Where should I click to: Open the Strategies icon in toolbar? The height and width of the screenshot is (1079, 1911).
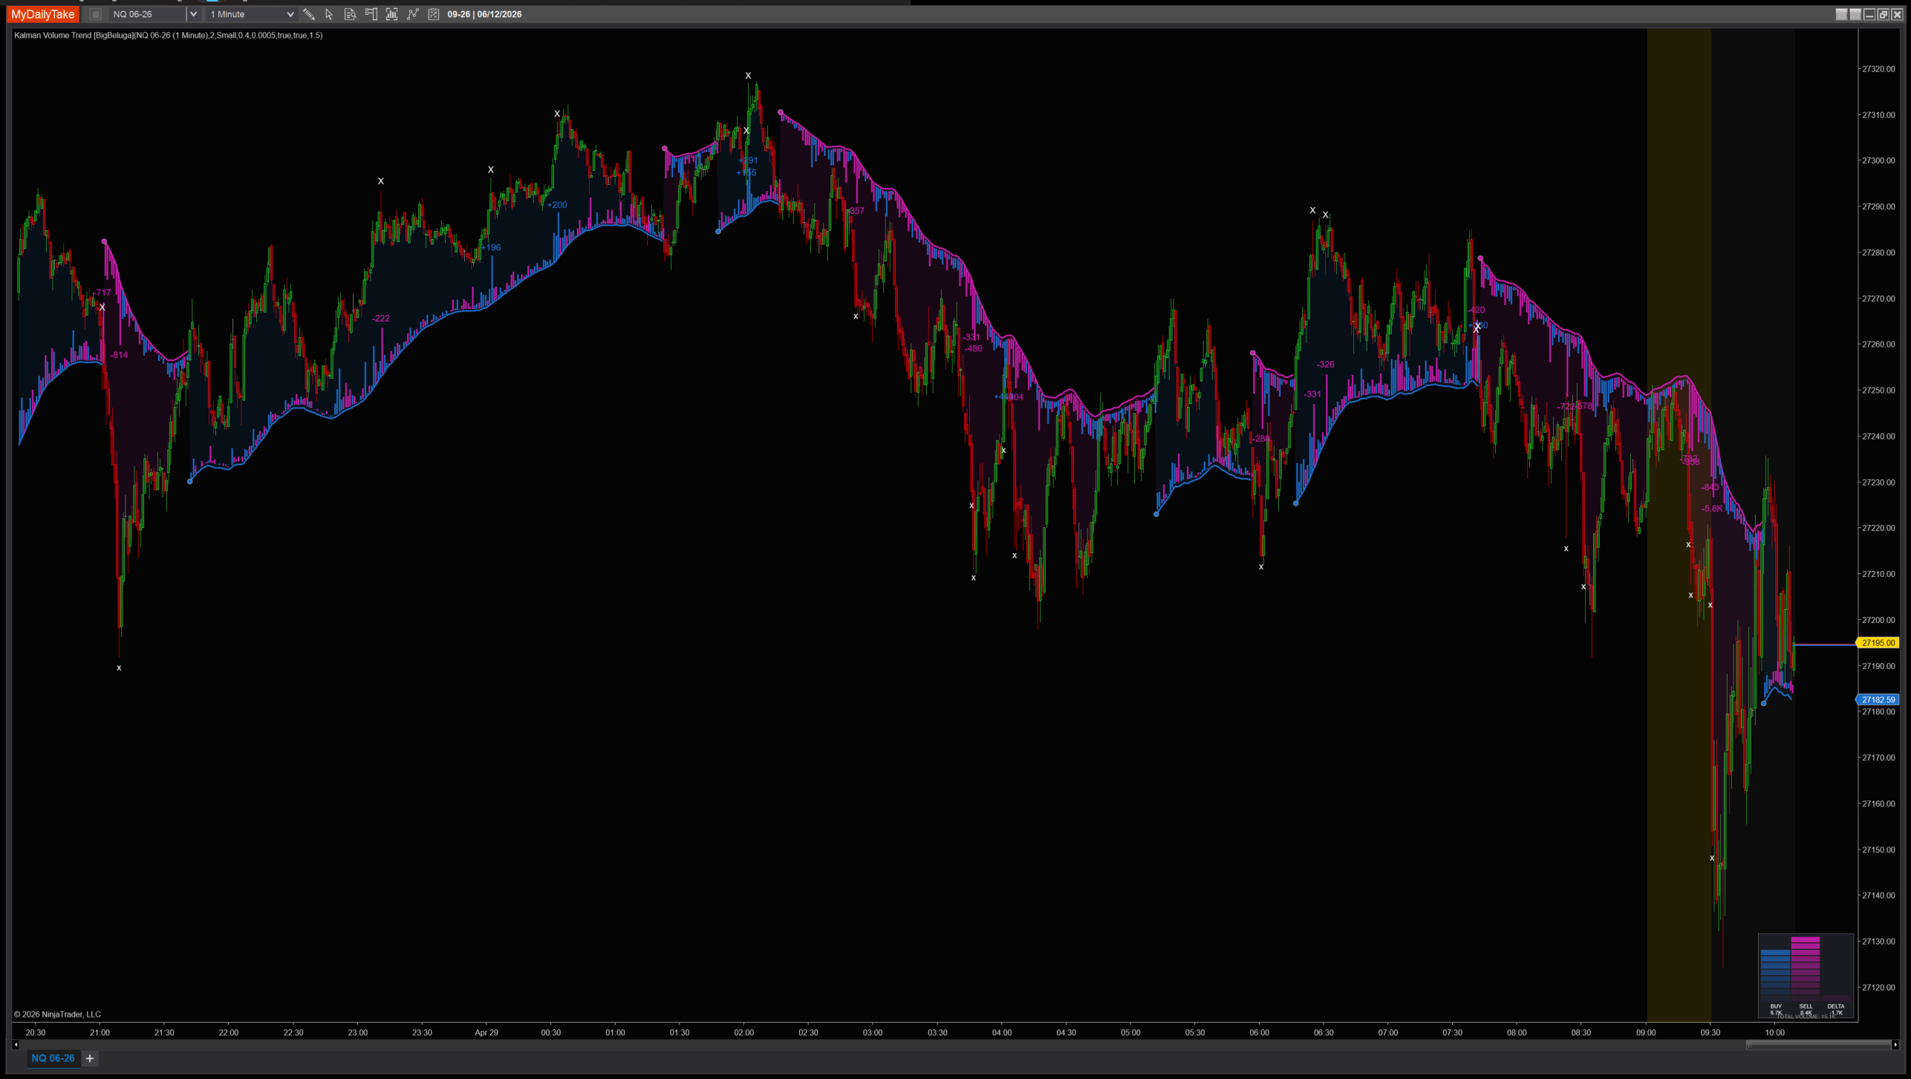pyautogui.click(x=434, y=14)
